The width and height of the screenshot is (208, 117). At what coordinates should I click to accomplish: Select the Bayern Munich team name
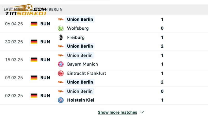point(82,64)
